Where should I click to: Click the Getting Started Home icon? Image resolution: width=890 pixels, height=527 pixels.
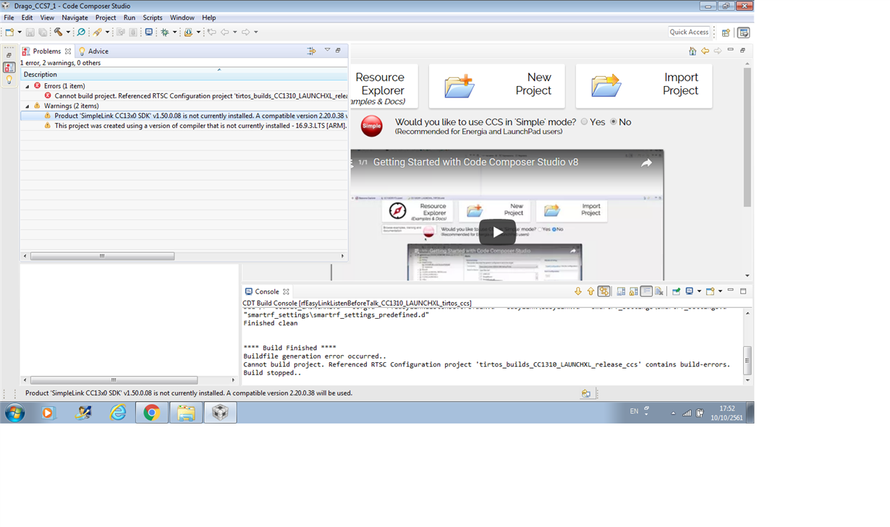coord(692,51)
